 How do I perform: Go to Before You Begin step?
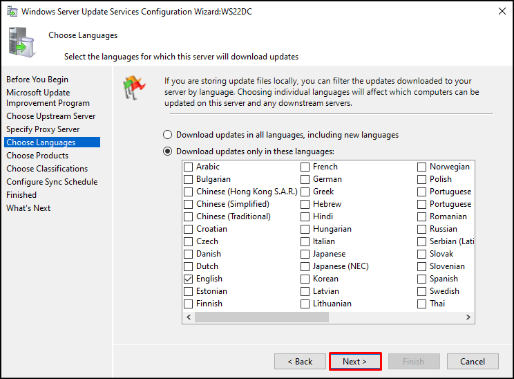[x=37, y=80]
